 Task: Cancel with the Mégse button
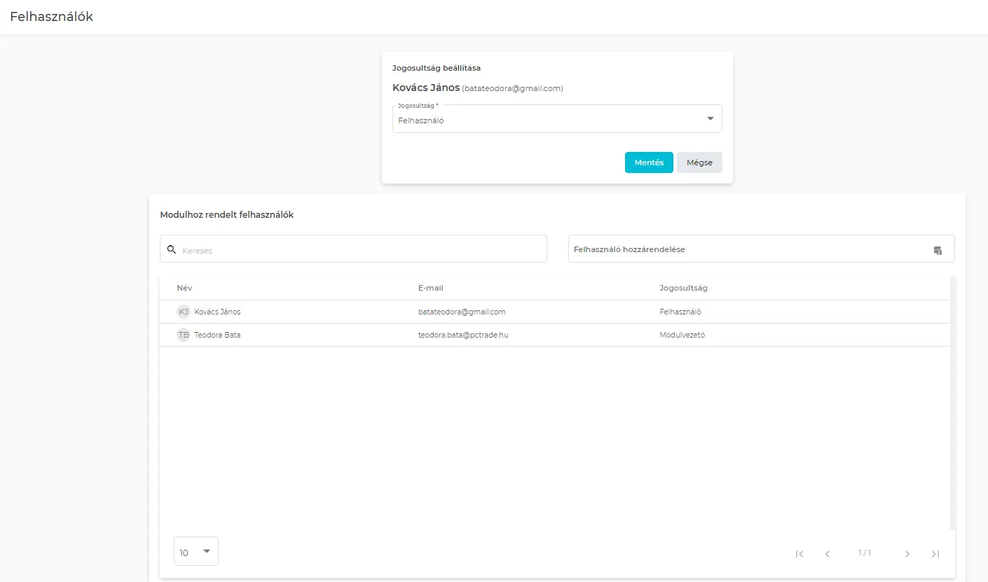699,162
